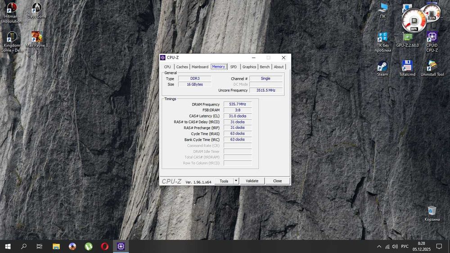Image resolution: width=450 pixels, height=253 pixels.
Task: Open Task View on taskbar
Action: (40, 246)
